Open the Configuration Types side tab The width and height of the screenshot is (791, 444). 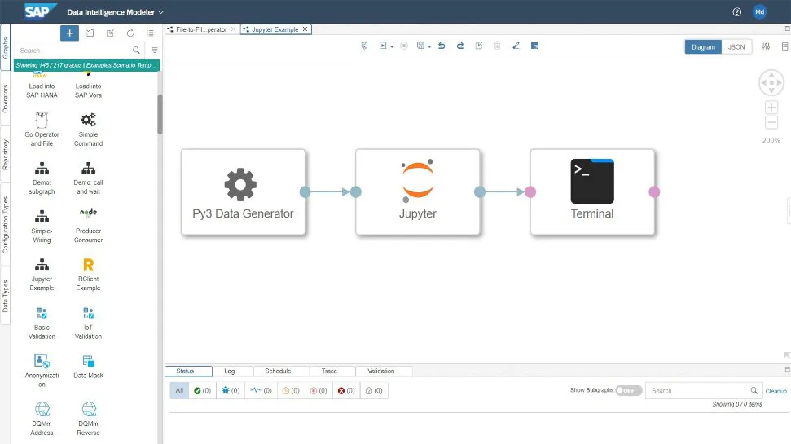click(x=5, y=225)
